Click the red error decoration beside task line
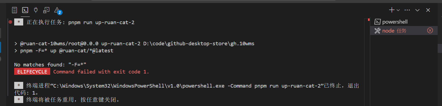 coord(10,22)
